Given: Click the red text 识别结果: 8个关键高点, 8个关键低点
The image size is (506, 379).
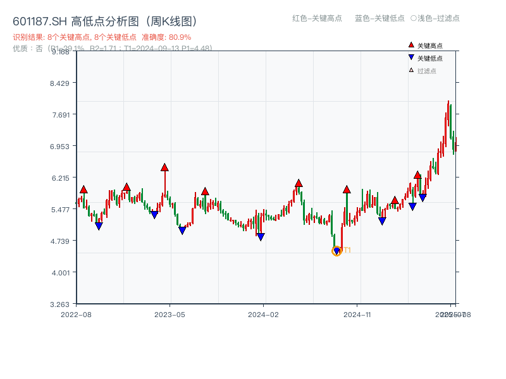Looking at the screenshot, I should coord(75,37).
